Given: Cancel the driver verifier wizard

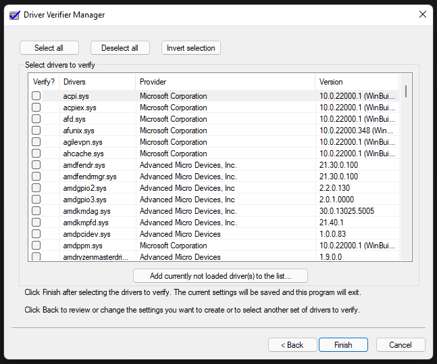Looking at the screenshot, I should click(x=401, y=344).
